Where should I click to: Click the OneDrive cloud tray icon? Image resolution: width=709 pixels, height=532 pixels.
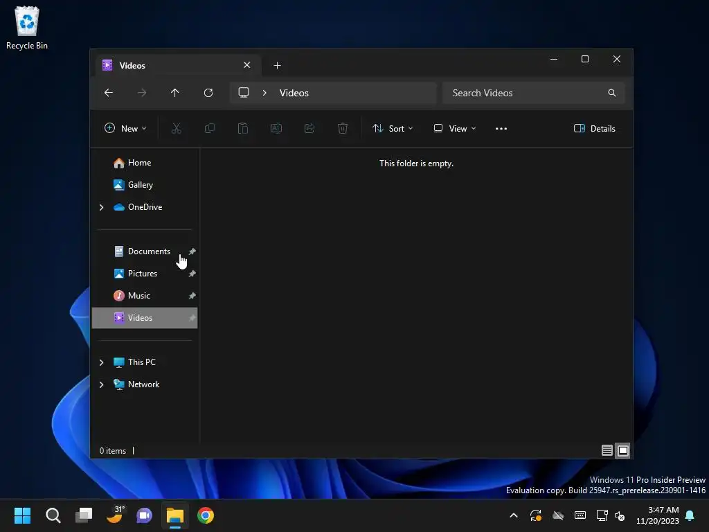pos(558,515)
